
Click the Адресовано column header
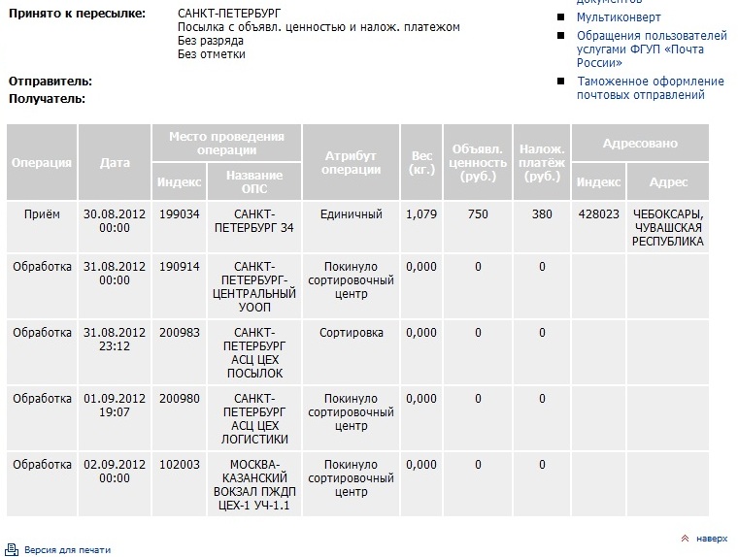(x=640, y=143)
